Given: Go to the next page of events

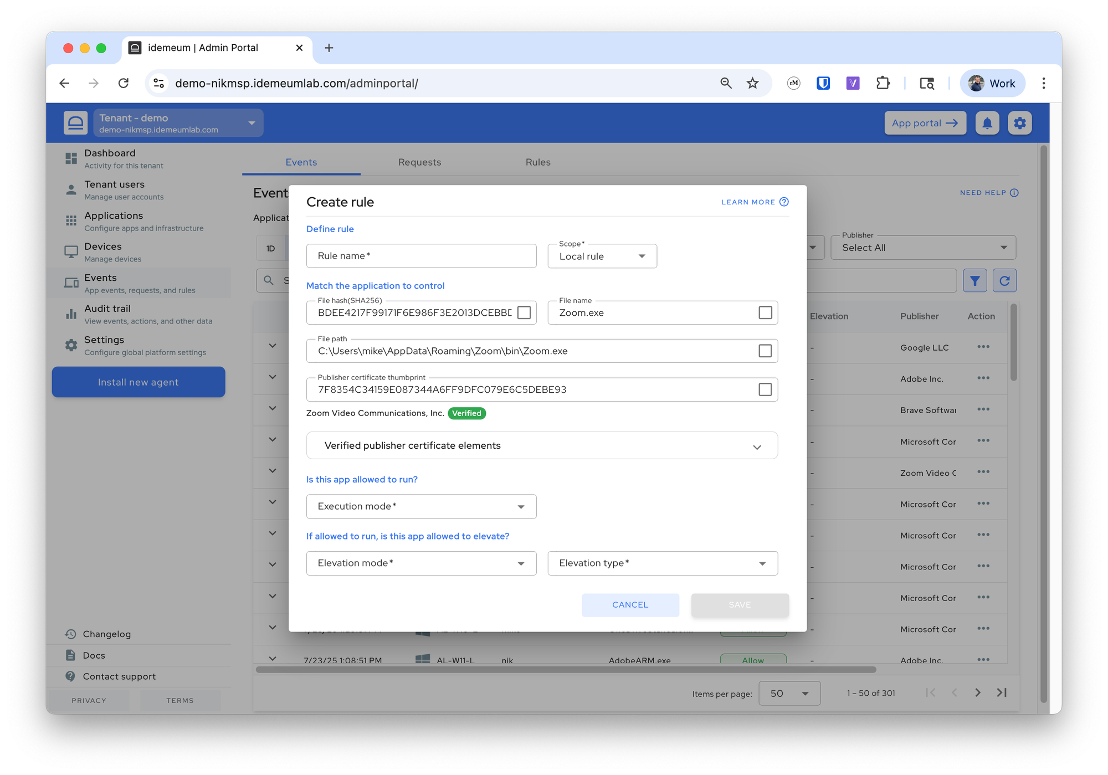Looking at the screenshot, I should 978,692.
